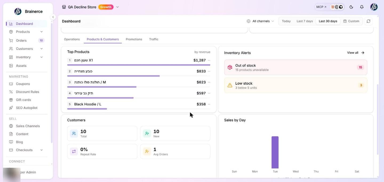Click the Repeat Rate card

click(102, 151)
